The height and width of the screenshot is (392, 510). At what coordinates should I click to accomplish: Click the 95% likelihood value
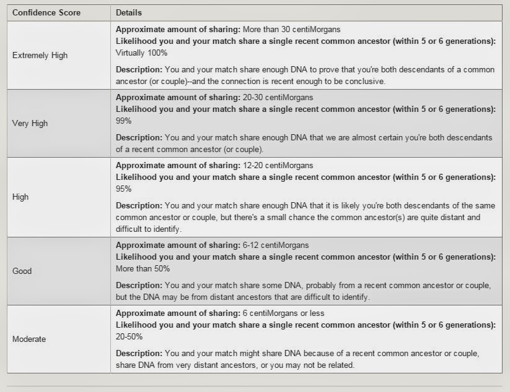pyautogui.click(x=124, y=189)
